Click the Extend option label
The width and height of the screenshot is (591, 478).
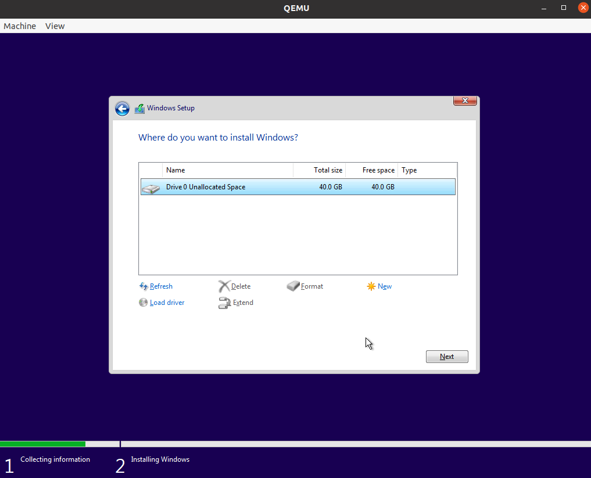tap(243, 303)
